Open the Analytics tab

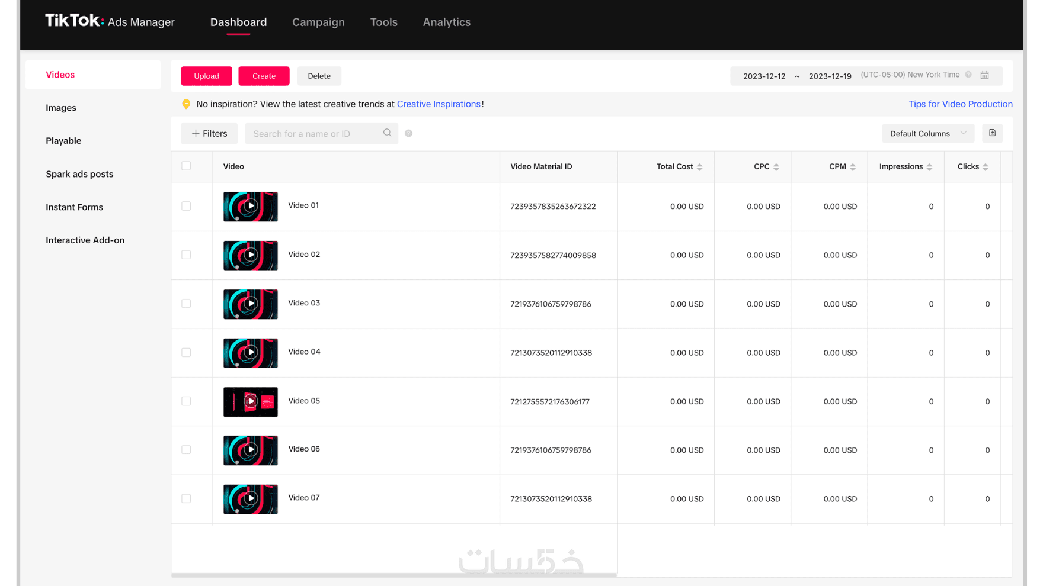(446, 22)
